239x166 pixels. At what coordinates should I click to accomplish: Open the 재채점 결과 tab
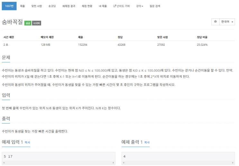(69, 6)
